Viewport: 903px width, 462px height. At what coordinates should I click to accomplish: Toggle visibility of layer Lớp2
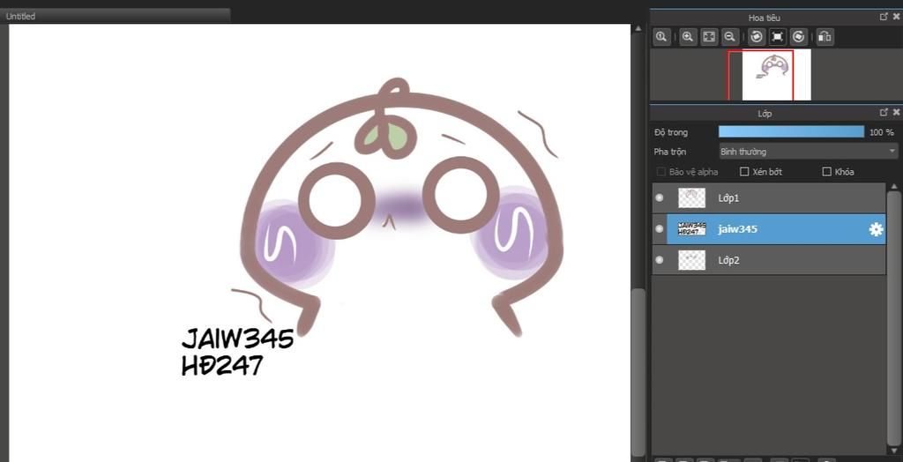[660, 260]
